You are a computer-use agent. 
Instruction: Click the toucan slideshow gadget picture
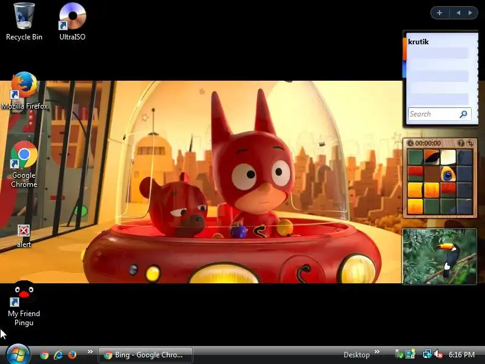[439, 256]
